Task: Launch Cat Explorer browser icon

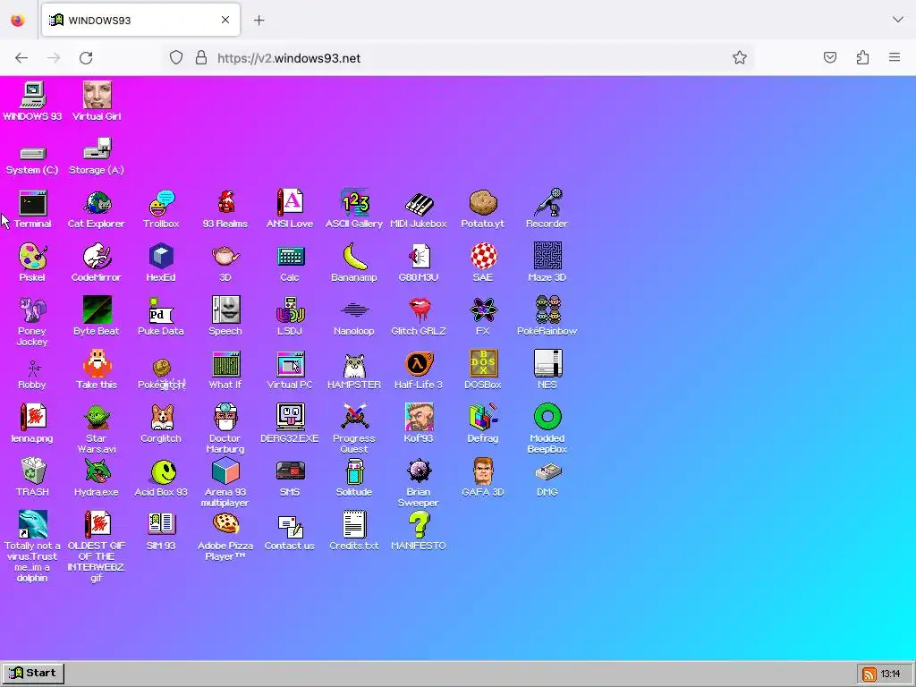Action: 97,204
